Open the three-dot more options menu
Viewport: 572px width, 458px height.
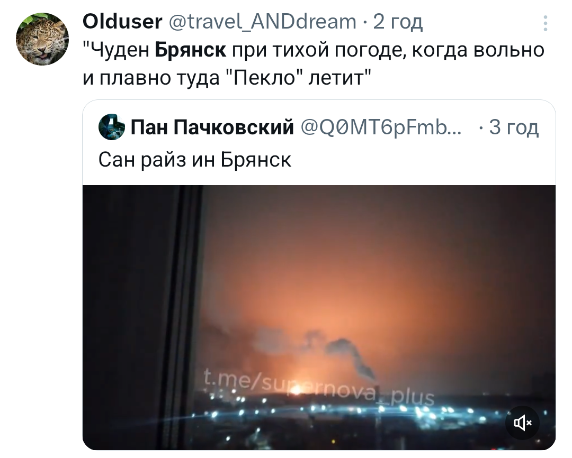(x=546, y=23)
